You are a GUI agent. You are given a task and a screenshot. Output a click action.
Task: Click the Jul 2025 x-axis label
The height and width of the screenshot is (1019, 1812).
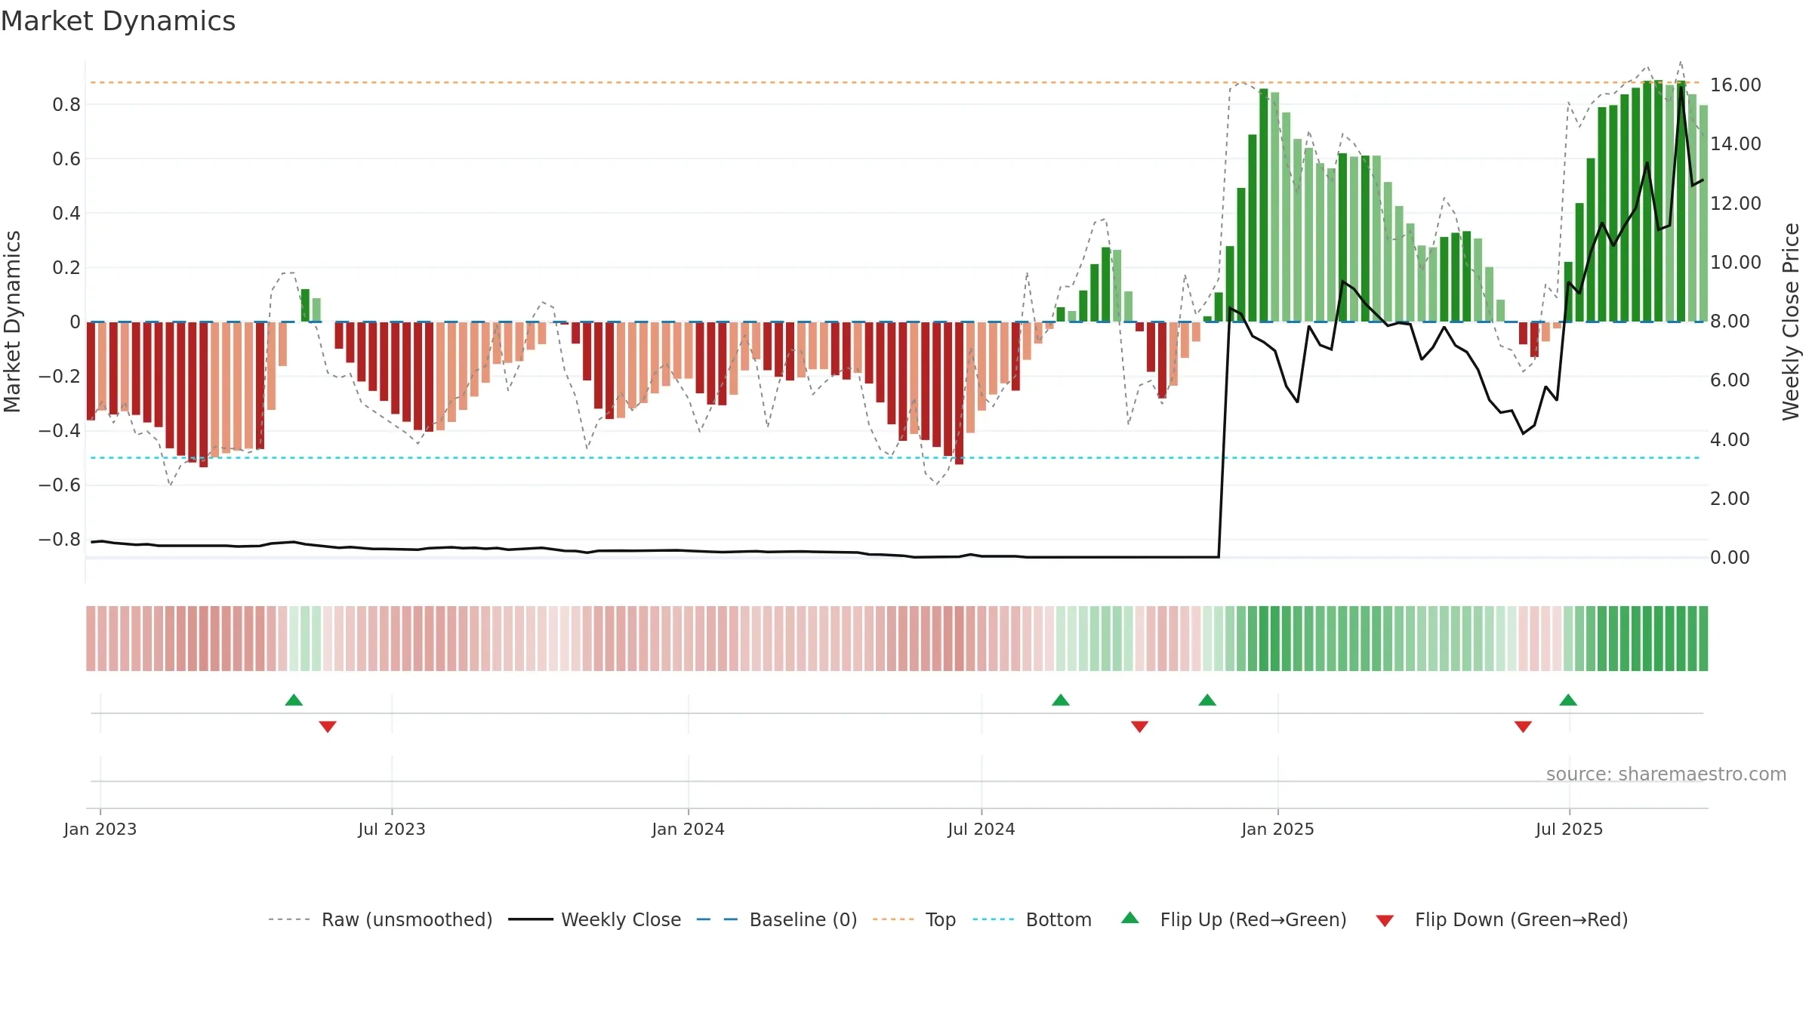click(x=1570, y=829)
